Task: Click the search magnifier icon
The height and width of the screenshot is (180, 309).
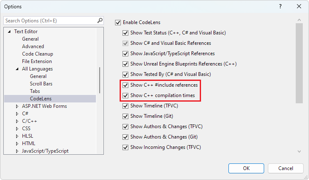Action: [100, 20]
